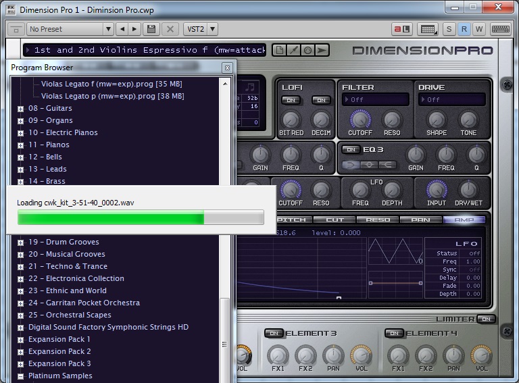Screen dimensions: 519x383
Task: Collapse the Platinum Samples folder
Action: (x=20, y=376)
